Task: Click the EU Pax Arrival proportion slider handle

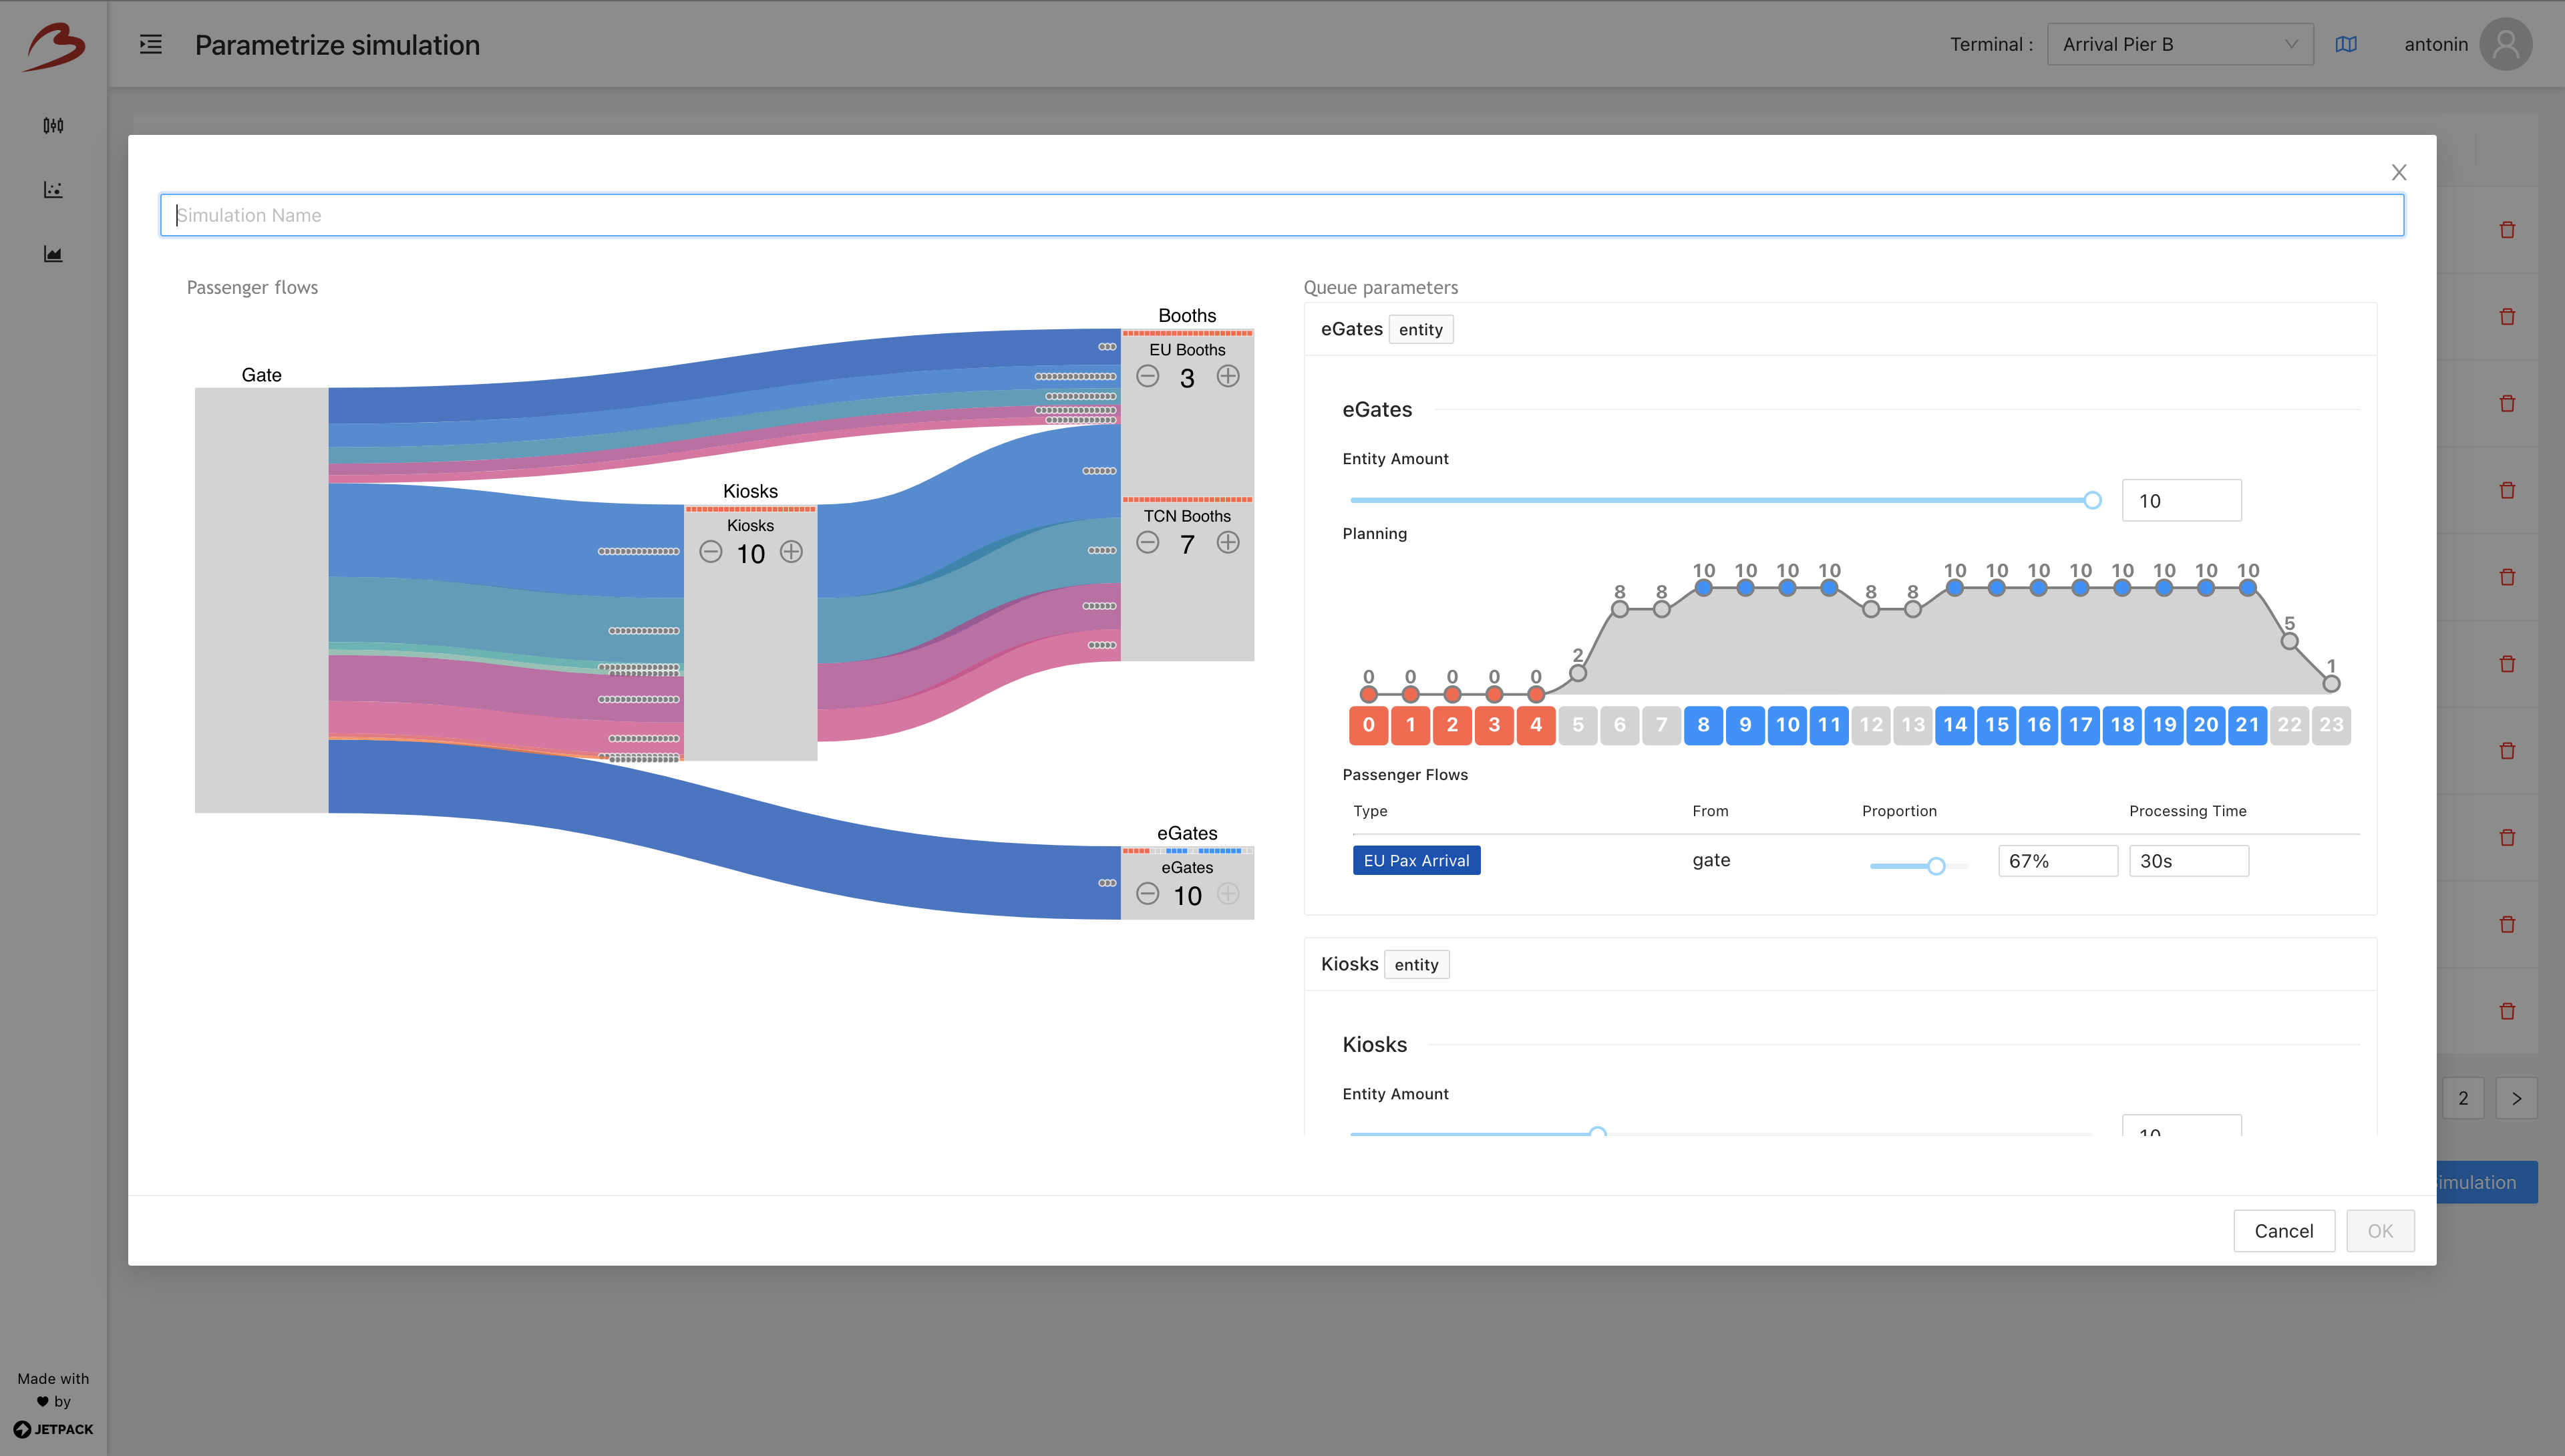Action: (x=1936, y=866)
